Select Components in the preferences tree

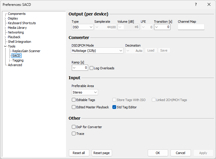[17, 14]
